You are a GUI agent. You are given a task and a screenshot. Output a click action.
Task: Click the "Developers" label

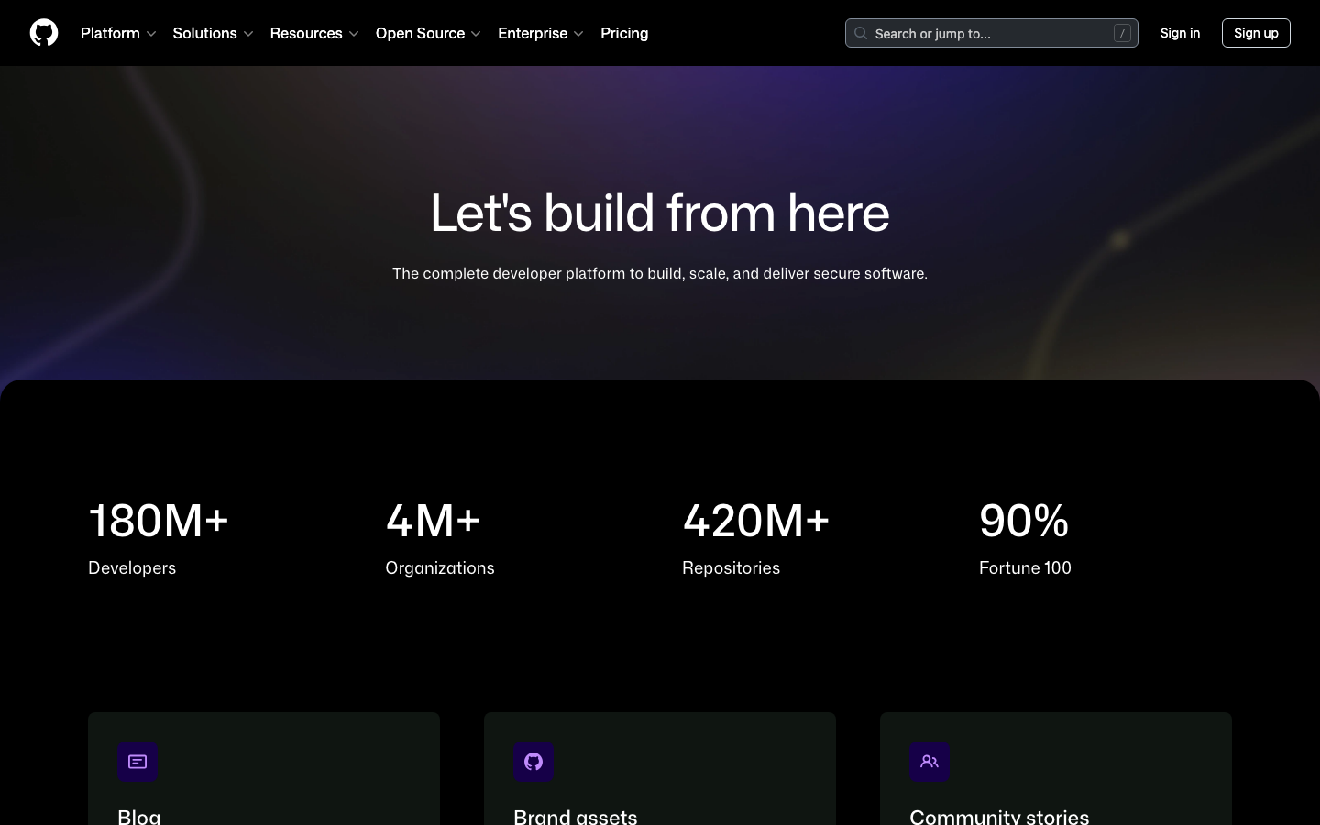click(x=132, y=568)
